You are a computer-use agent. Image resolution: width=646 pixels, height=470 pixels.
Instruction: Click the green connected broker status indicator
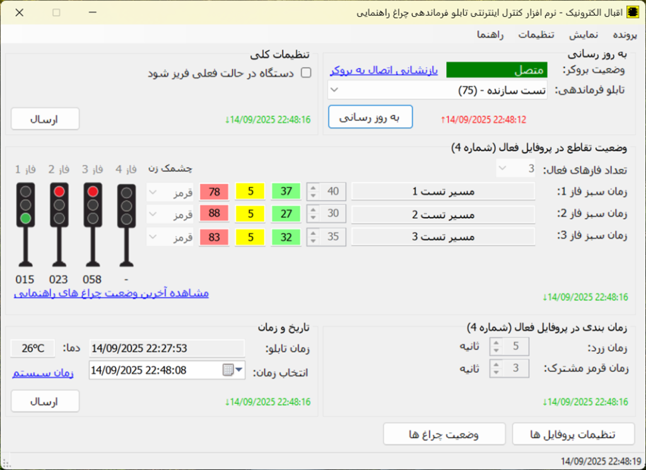click(x=497, y=70)
